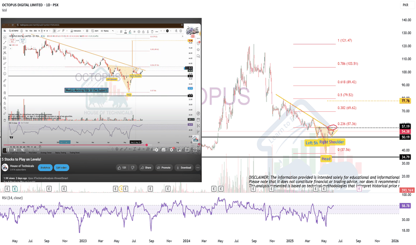
Task: Select the text annotation tool
Action: 5,68
